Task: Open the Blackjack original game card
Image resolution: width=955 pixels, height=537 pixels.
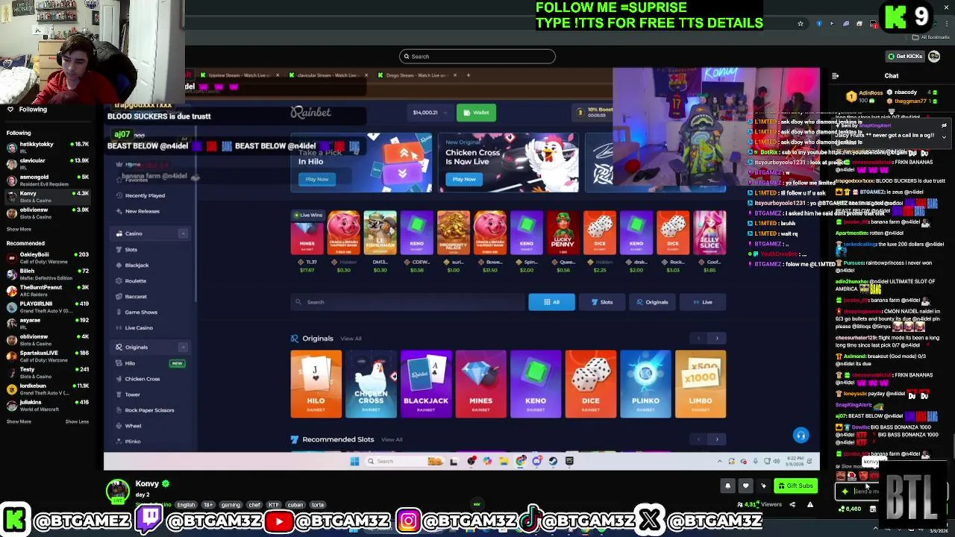Action: [x=426, y=383]
